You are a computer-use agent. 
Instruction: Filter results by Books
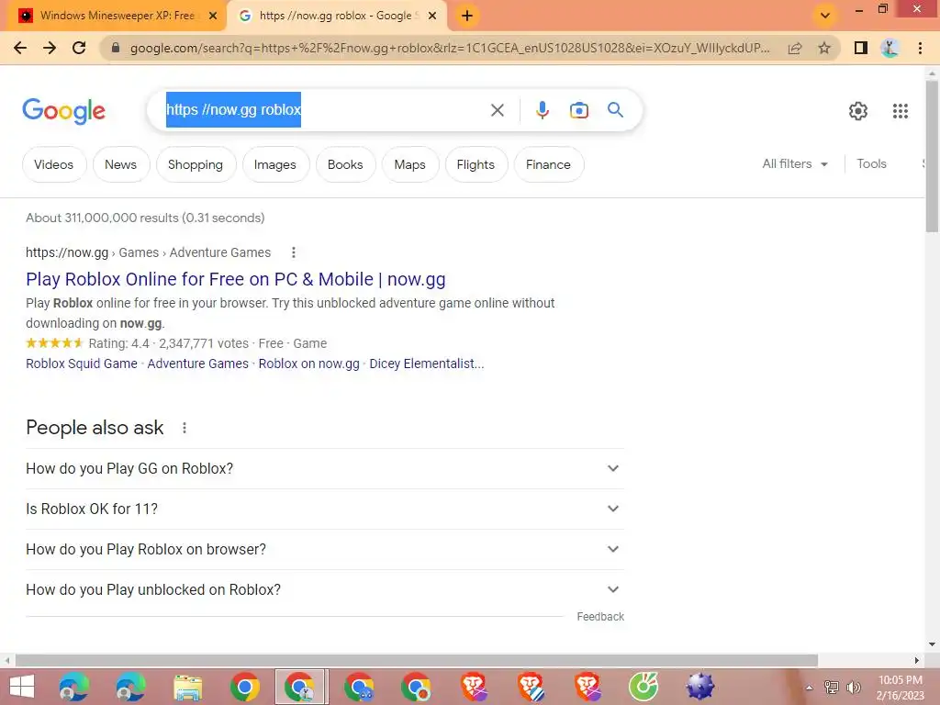pos(345,164)
